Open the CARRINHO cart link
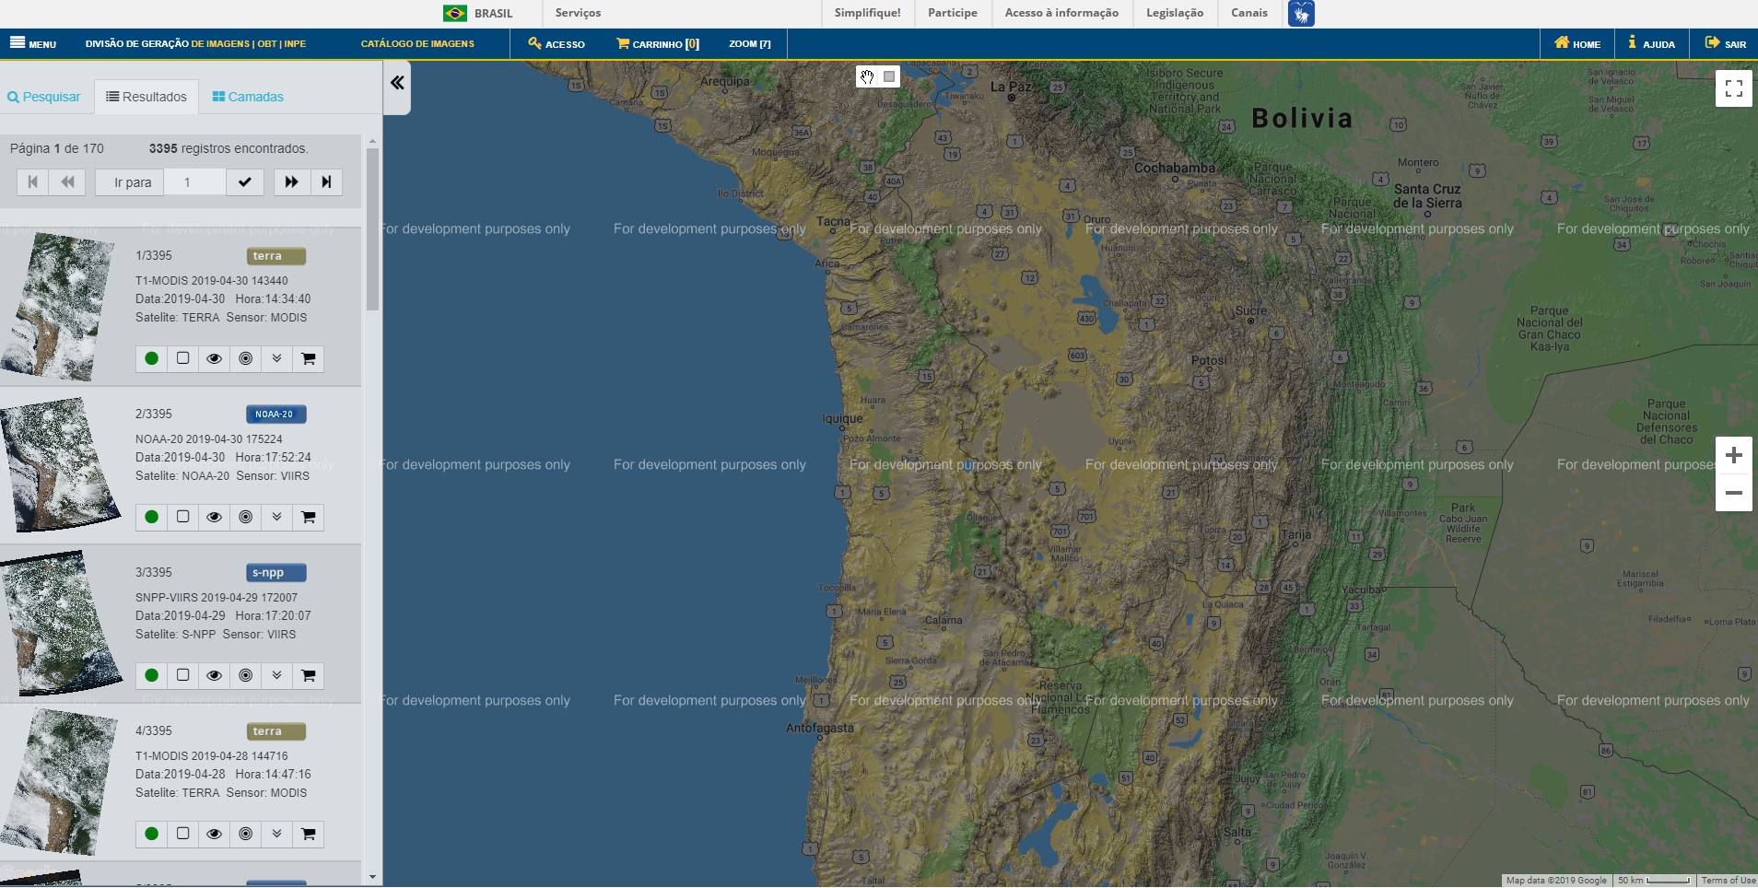 pyautogui.click(x=656, y=43)
